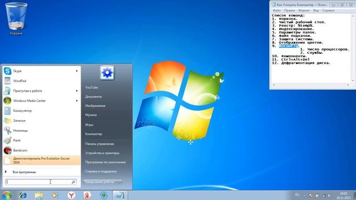
Task: Click Notepad horizontal scrollbar left arrow
Action: (x=274, y=85)
